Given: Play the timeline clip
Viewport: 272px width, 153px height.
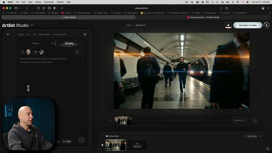Looking at the screenshot, I should 110,120.
